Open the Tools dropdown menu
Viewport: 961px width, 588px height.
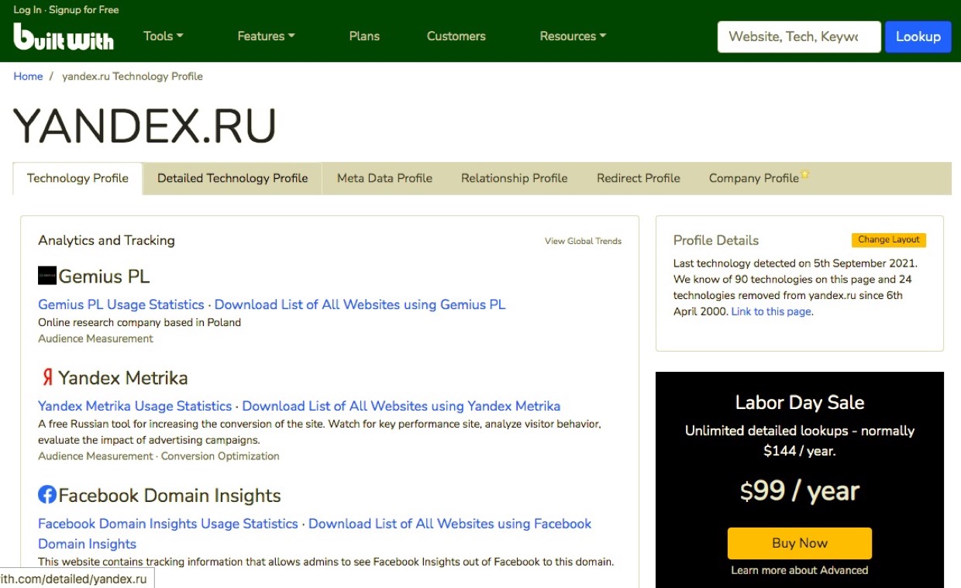click(x=164, y=36)
